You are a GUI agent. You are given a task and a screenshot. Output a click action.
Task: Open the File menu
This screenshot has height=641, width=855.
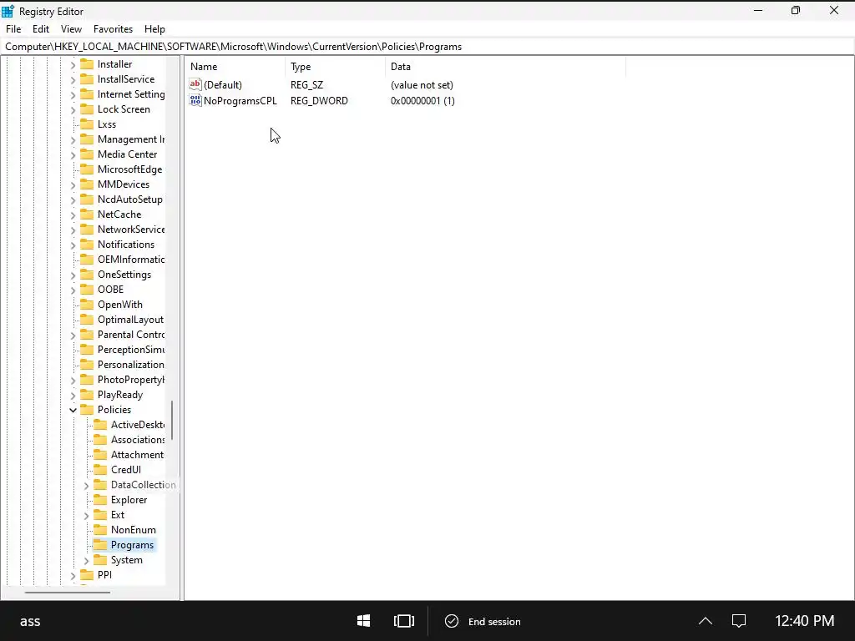pyautogui.click(x=13, y=29)
